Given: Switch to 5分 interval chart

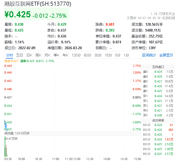Looking at the screenshot, I should click(x=118, y=55).
